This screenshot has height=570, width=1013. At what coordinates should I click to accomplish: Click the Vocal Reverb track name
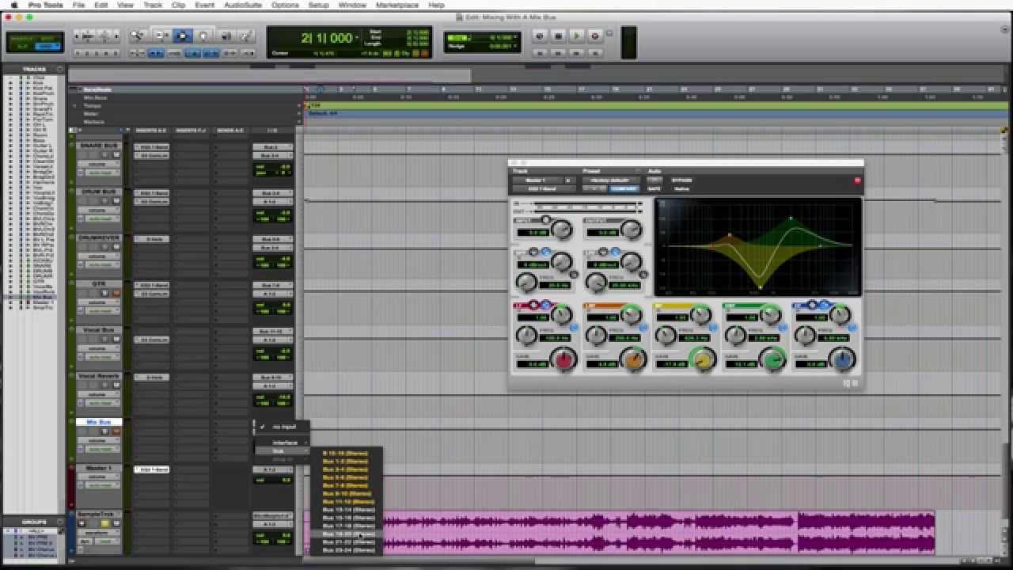[x=98, y=376]
